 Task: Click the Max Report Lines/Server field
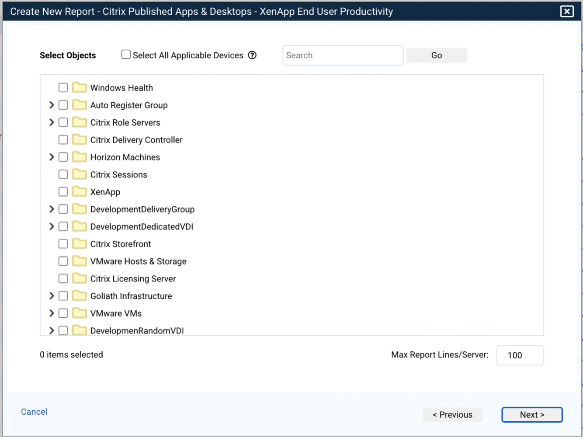point(520,355)
